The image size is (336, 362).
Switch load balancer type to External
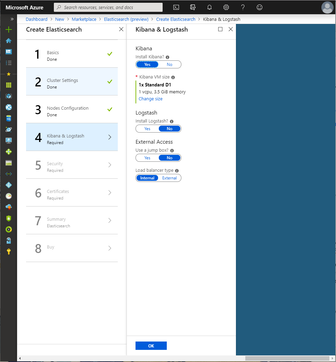(169, 178)
